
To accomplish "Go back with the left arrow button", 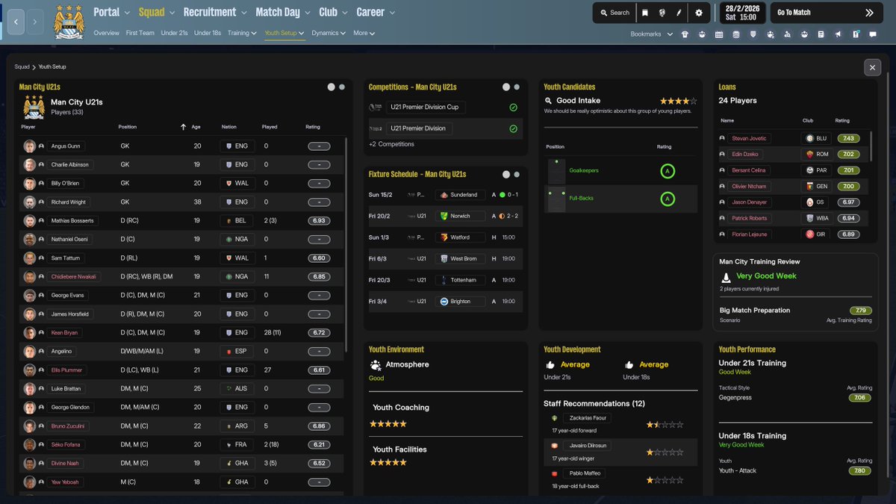I will [x=16, y=22].
